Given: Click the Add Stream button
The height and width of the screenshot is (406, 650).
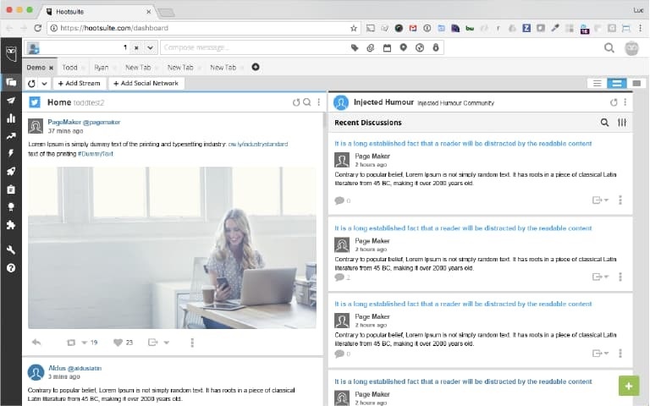Looking at the screenshot, I should pos(80,84).
